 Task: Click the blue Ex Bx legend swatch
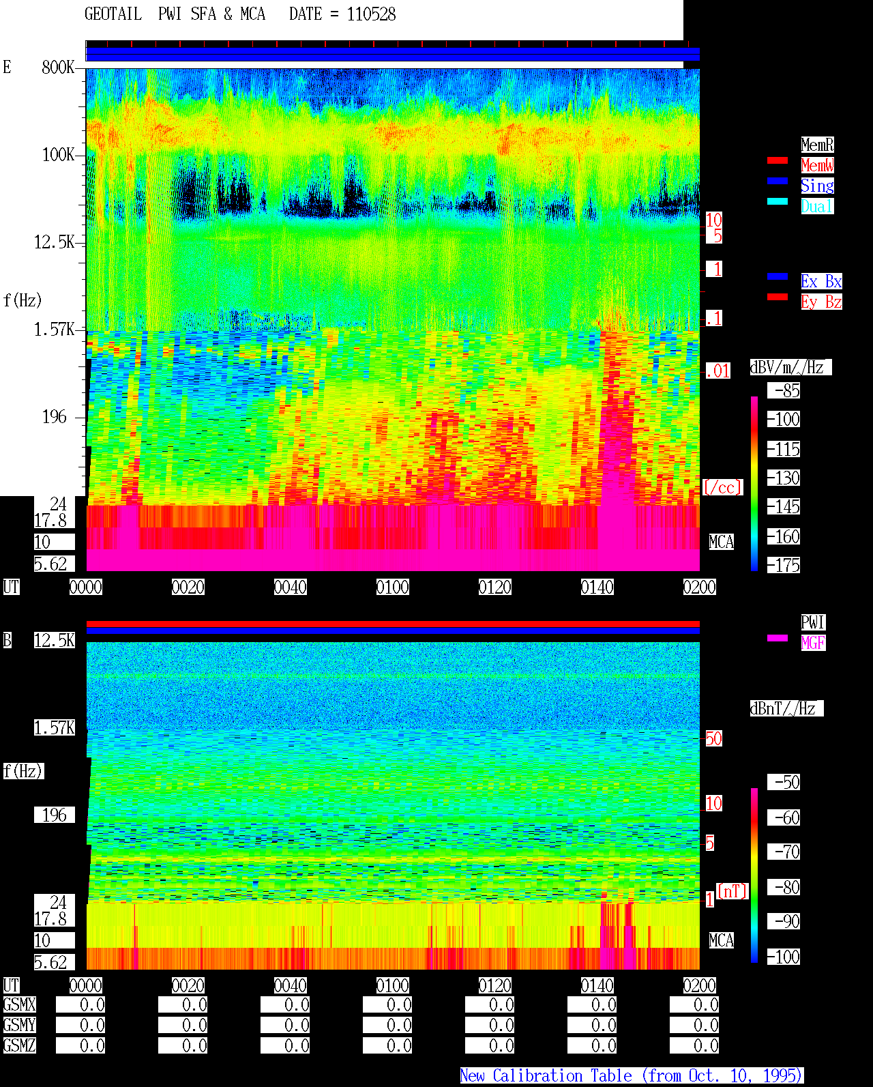(778, 276)
